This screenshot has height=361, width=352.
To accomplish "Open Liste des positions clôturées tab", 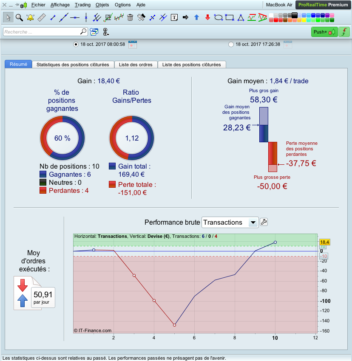I will 192,65.
